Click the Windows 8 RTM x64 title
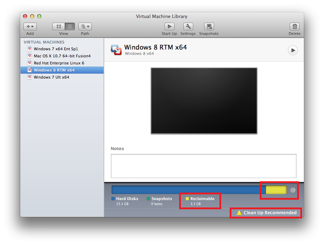The height and width of the screenshot is (245, 324). [x=155, y=47]
